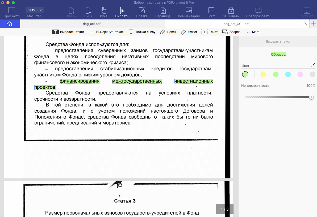Select the Eraser tool
This screenshot has width=317, height=217.
(189, 32)
